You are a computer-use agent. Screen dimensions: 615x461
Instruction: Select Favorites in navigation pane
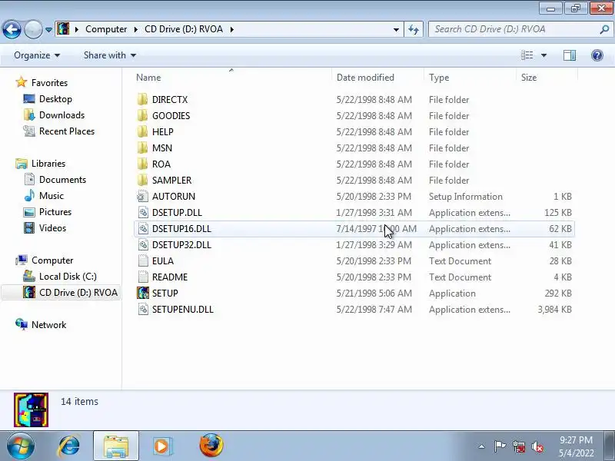tap(49, 83)
